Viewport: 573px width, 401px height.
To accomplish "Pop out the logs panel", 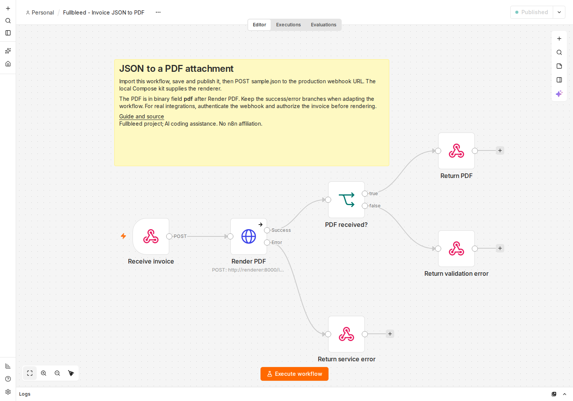I will pyautogui.click(x=554, y=394).
